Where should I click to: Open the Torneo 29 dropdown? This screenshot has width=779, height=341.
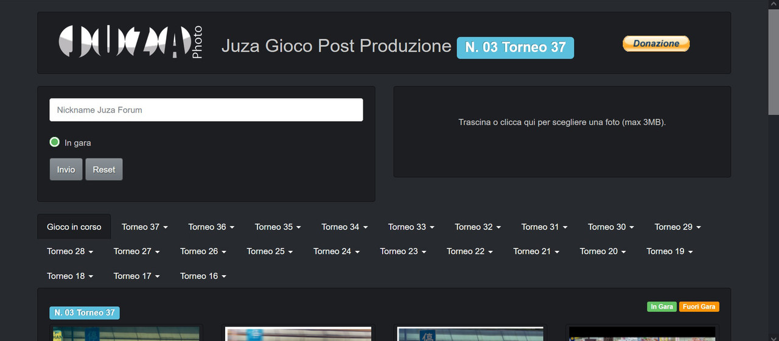pyautogui.click(x=677, y=227)
